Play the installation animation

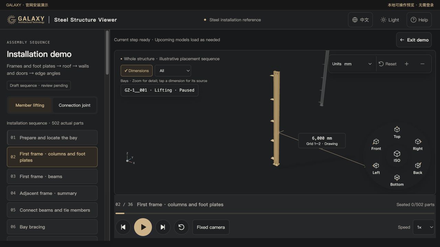click(x=143, y=227)
